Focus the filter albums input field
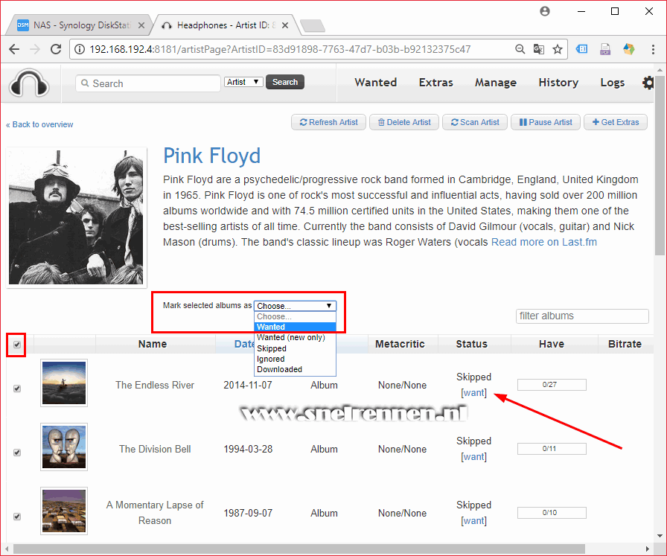The width and height of the screenshot is (667, 556). 582,316
